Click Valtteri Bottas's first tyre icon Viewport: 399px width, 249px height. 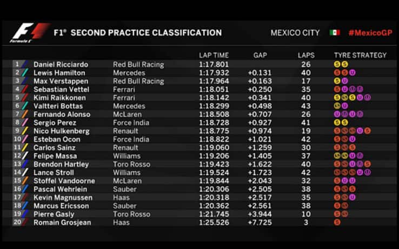(x=337, y=106)
